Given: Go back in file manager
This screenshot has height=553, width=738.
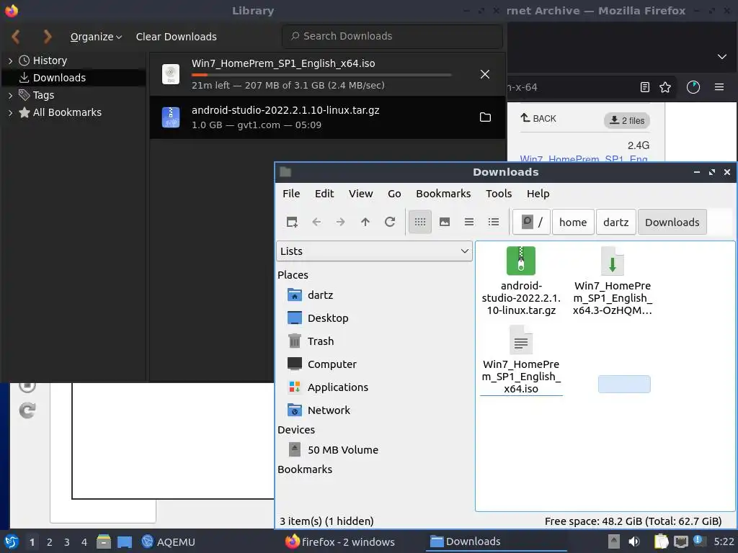Looking at the screenshot, I should [316, 222].
